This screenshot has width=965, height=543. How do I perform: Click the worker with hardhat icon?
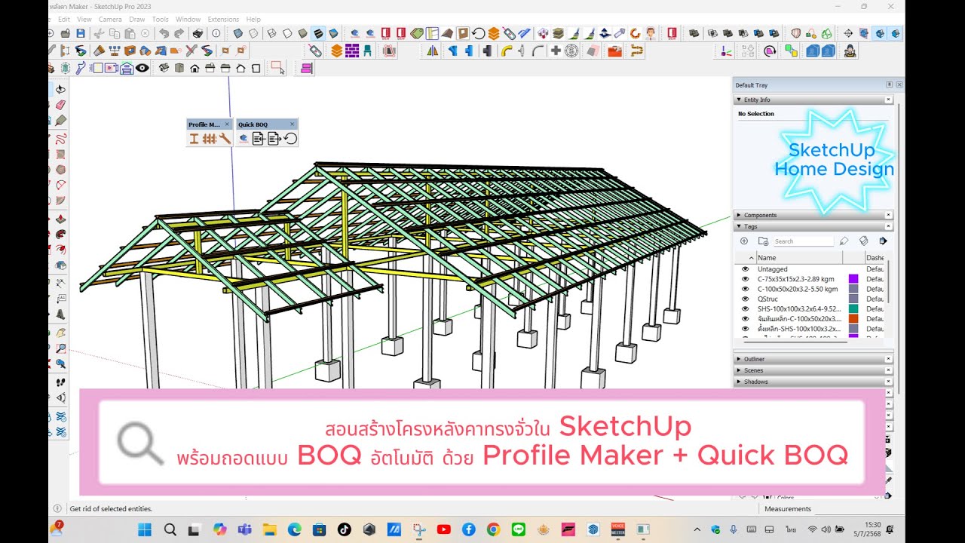click(x=850, y=51)
